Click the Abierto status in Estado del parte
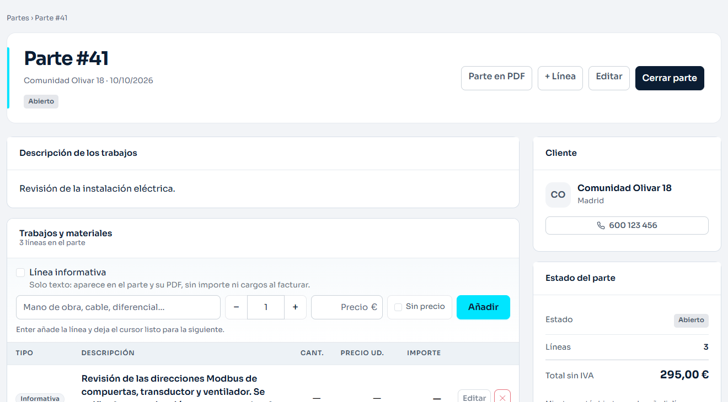Image resolution: width=728 pixels, height=402 pixels. [x=691, y=320]
